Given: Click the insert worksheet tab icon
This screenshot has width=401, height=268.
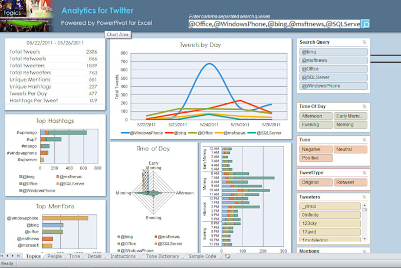Looking at the screenshot, I should pyautogui.click(x=227, y=256).
